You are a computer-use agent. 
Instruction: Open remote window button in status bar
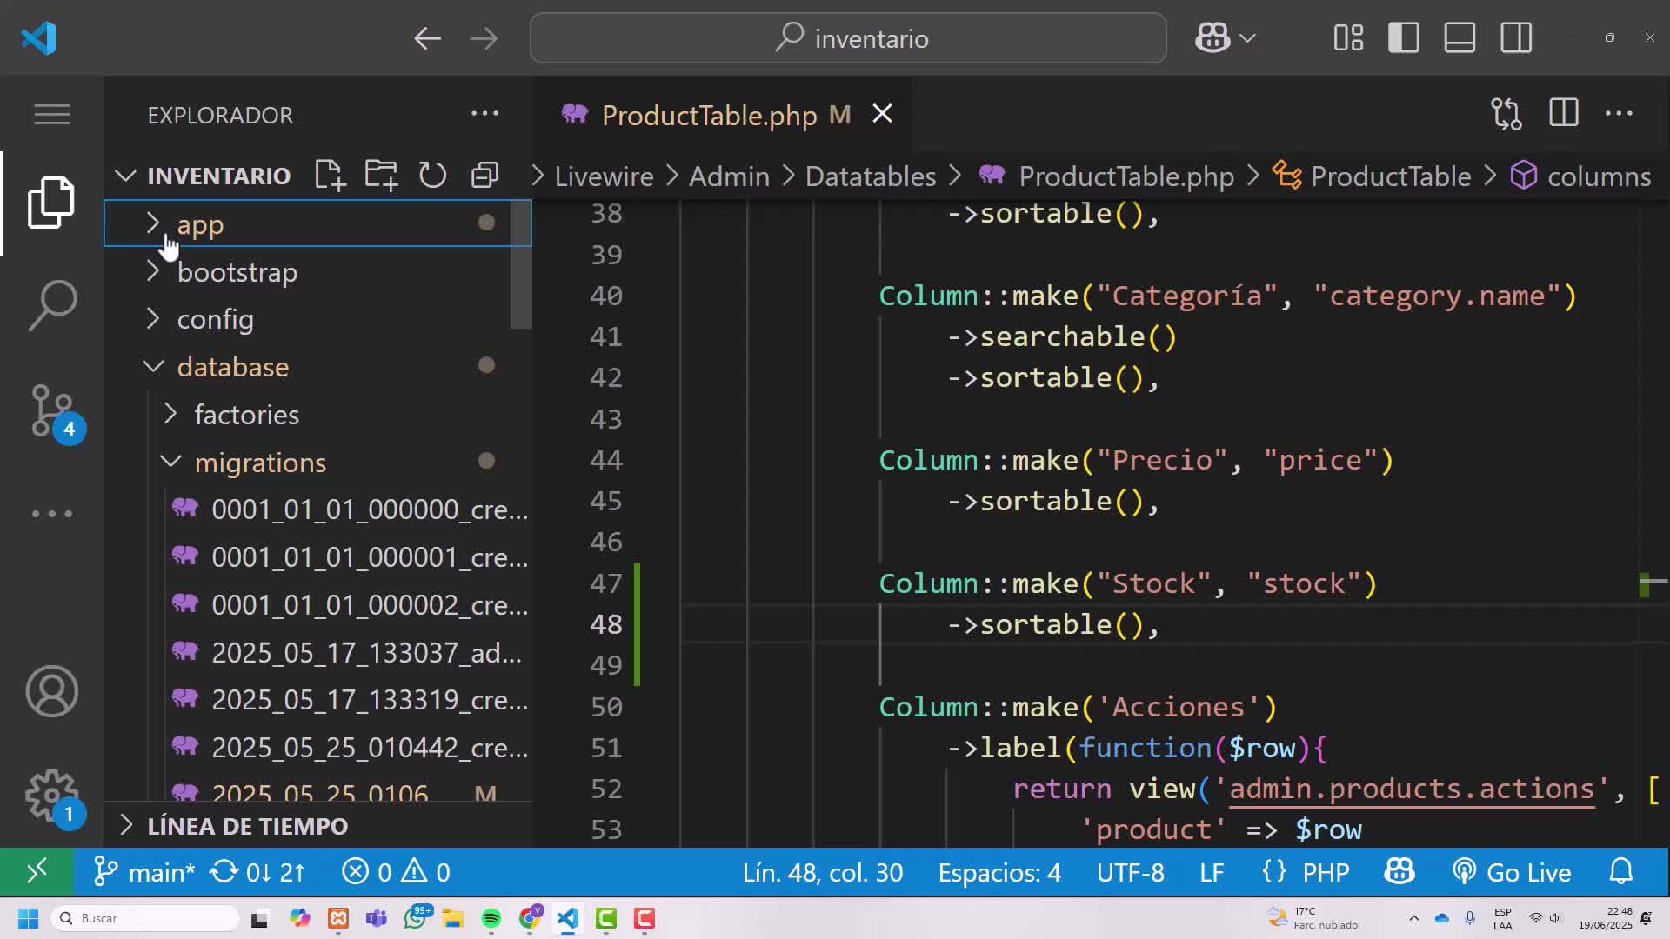[x=37, y=871]
